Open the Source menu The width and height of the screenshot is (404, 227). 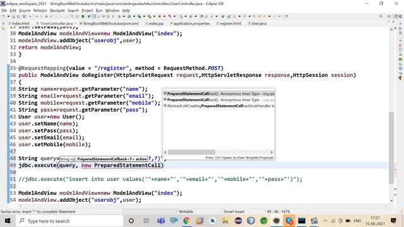pos(25,11)
